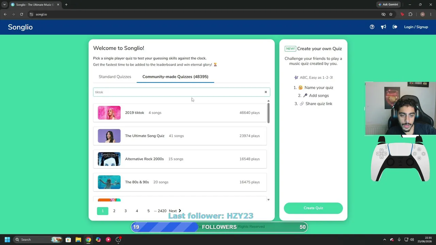436x245 pixels.
Task: Switch to the Standard Quizzes tab
Action: [x=115, y=77]
